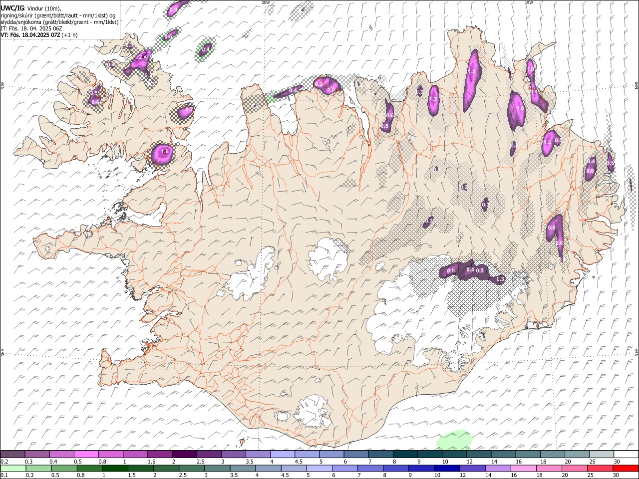639x479 pixels.
Task: Select the 'IT: Fös. 18. 04. 2025 06Z' line
Action: click(31, 28)
